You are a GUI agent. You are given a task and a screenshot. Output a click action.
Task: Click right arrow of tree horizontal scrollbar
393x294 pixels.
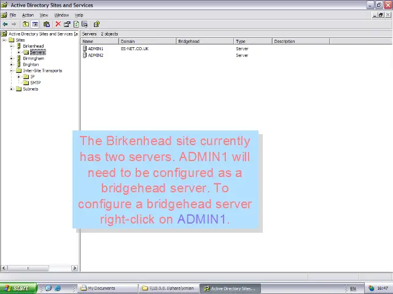tap(74, 268)
